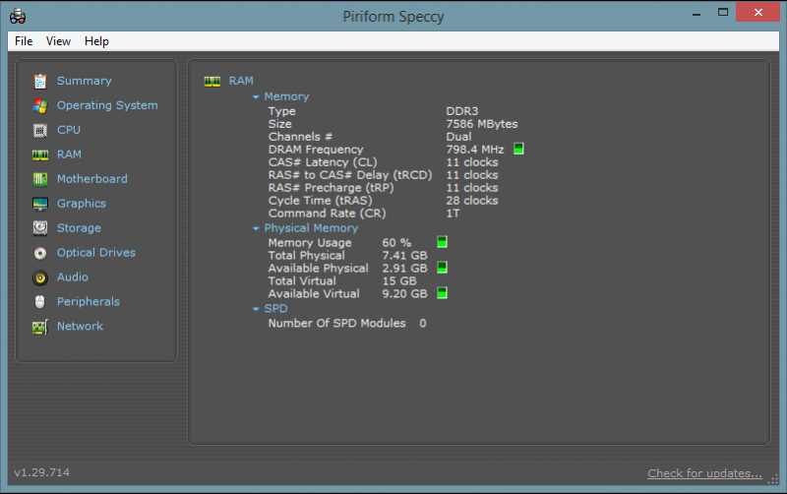This screenshot has width=787, height=494.
Task: Open the Operating System section
Action: (x=107, y=105)
